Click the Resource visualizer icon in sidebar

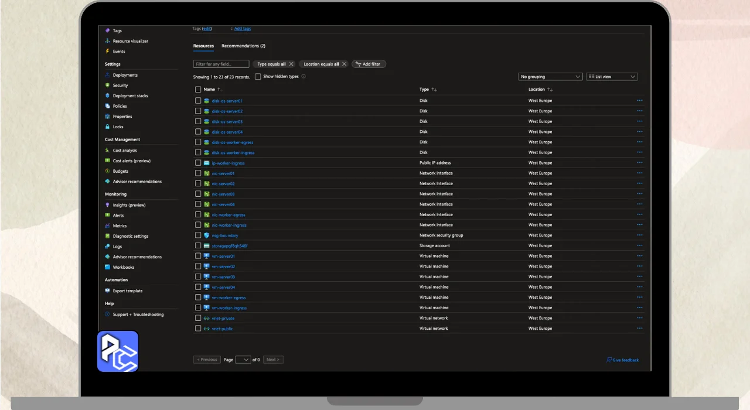pyautogui.click(x=107, y=41)
